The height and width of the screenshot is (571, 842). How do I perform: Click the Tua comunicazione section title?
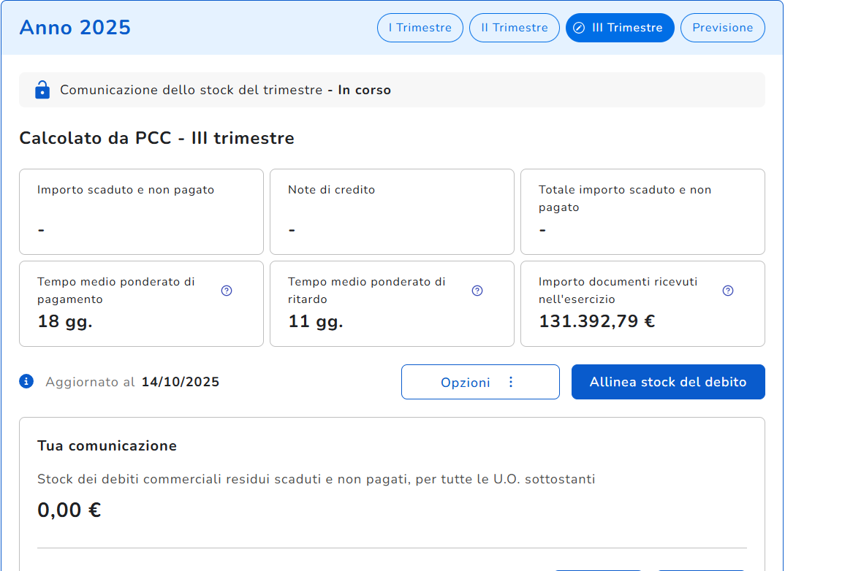click(x=107, y=446)
